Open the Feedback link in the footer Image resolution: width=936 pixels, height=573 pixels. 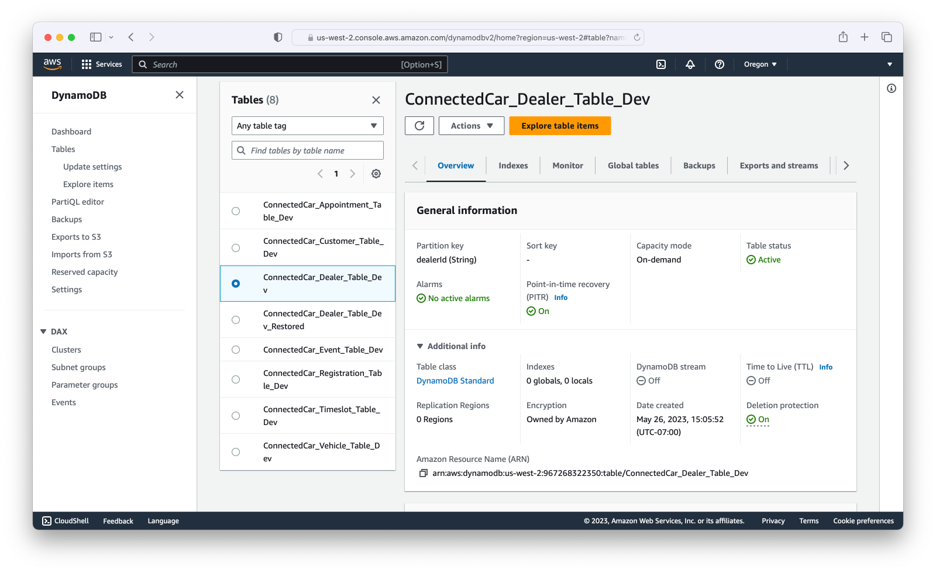pos(118,521)
